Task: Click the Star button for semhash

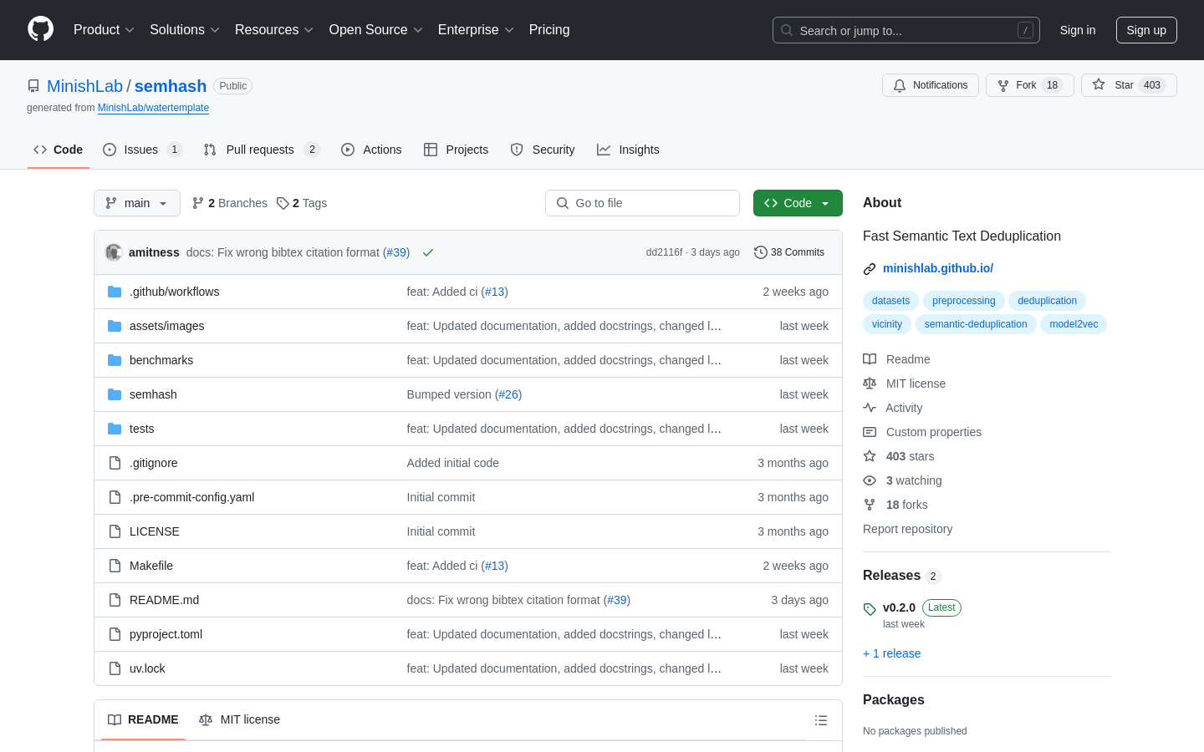Action: pyautogui.click(x=1129, y=85)
